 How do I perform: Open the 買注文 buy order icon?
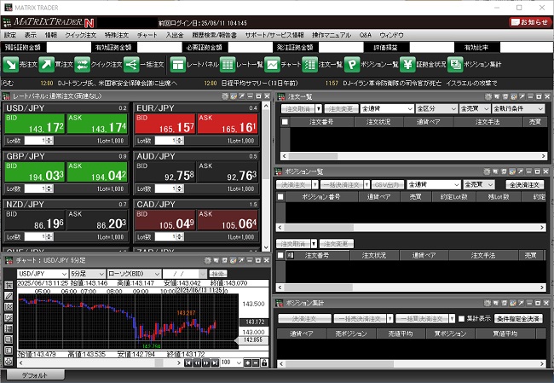[x=46, y=65]
